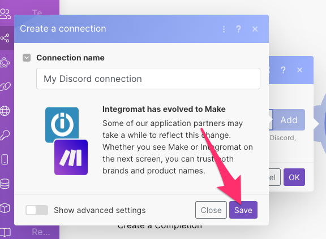This screenshot has width=326, height=239.
Task: Edit the Connection name input field
Action: tap(148, 79)
